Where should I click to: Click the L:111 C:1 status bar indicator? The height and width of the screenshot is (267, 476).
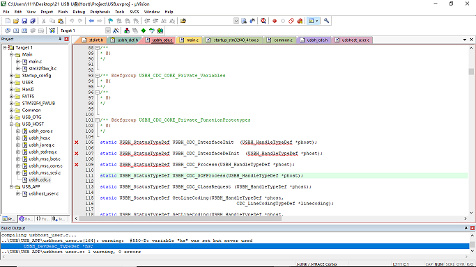(401, 264)
